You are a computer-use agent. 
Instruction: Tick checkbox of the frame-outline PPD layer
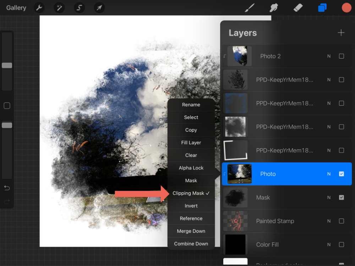[342, 150]
